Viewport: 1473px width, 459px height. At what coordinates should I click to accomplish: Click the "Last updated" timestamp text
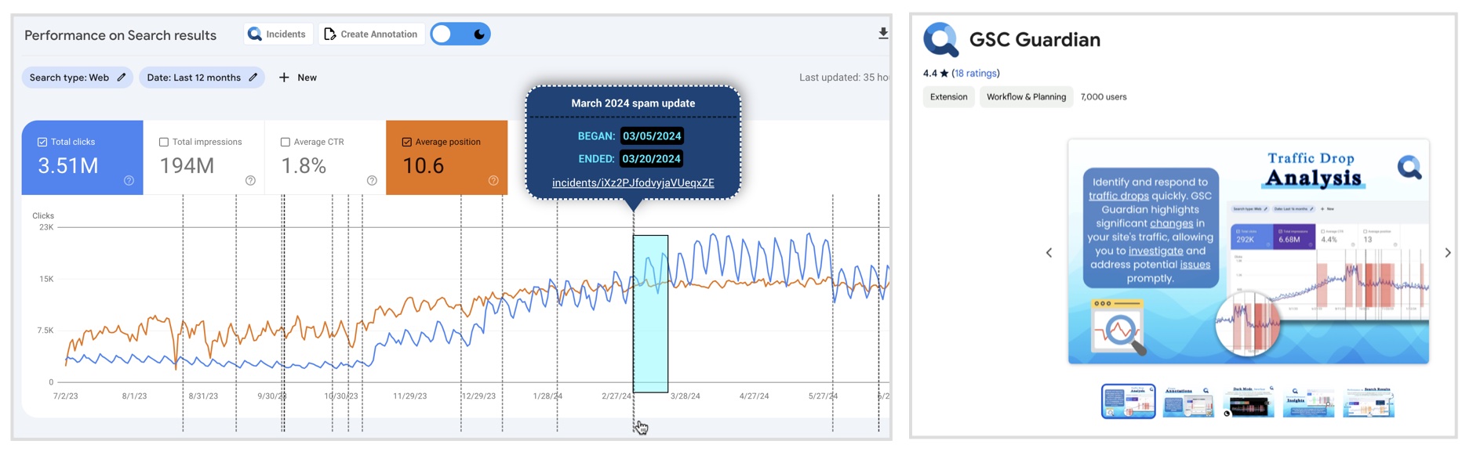[844, 78]
